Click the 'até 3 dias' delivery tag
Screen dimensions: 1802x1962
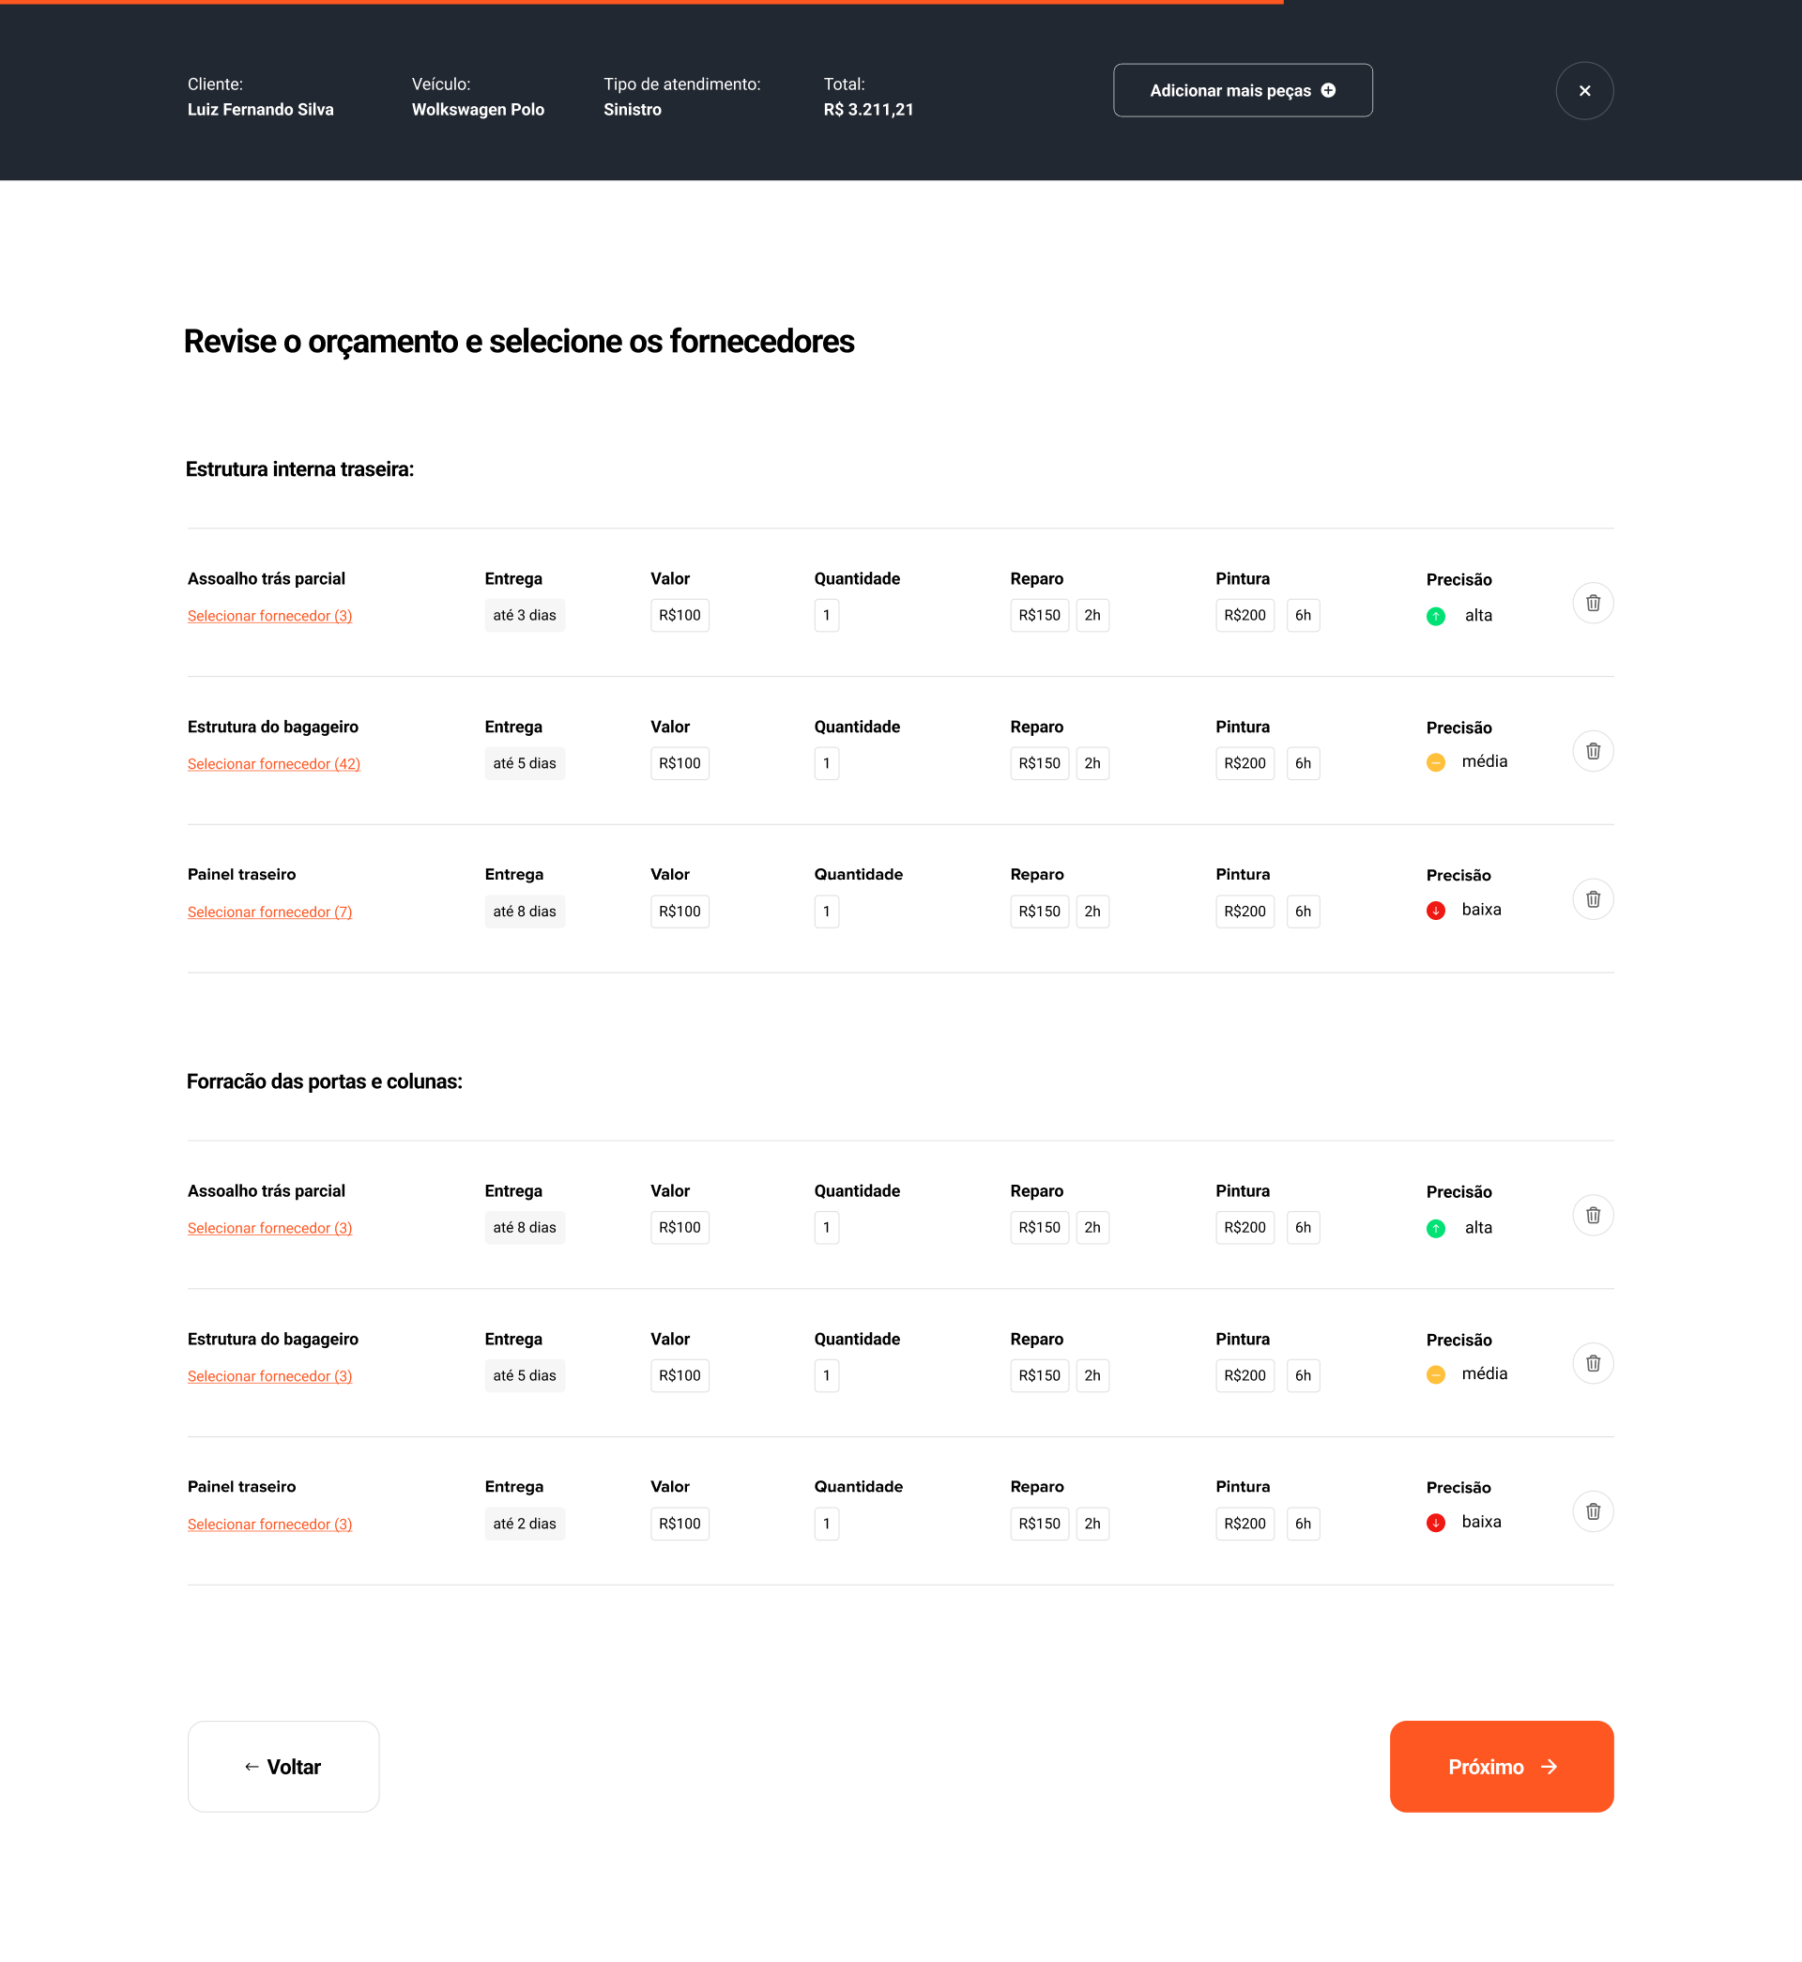[525, 615]
